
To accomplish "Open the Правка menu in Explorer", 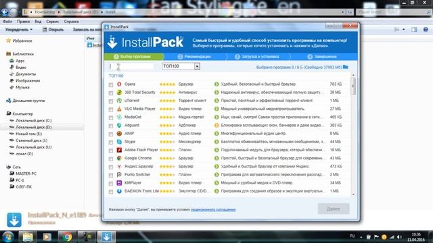I will [23, 22].
